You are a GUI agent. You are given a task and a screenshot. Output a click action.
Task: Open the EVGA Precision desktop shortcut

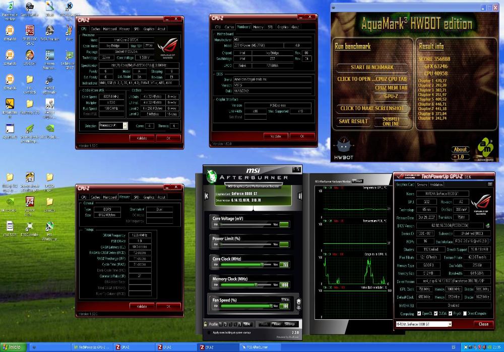49,33
